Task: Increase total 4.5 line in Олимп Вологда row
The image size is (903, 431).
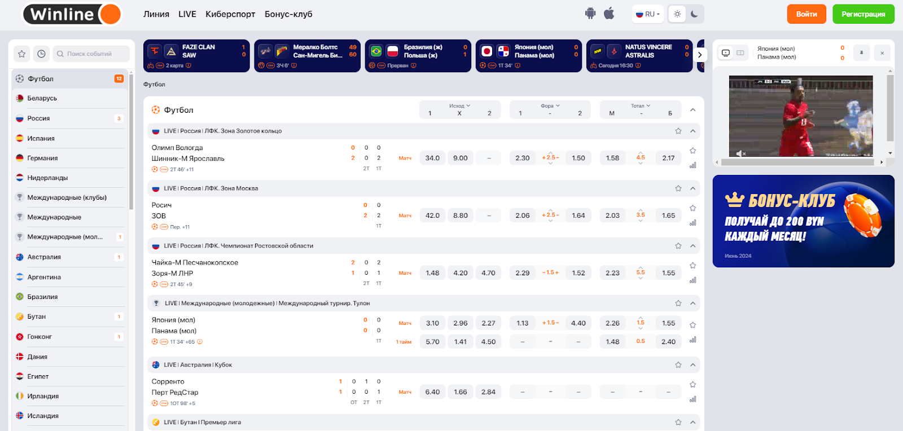Action: point(641,153)
